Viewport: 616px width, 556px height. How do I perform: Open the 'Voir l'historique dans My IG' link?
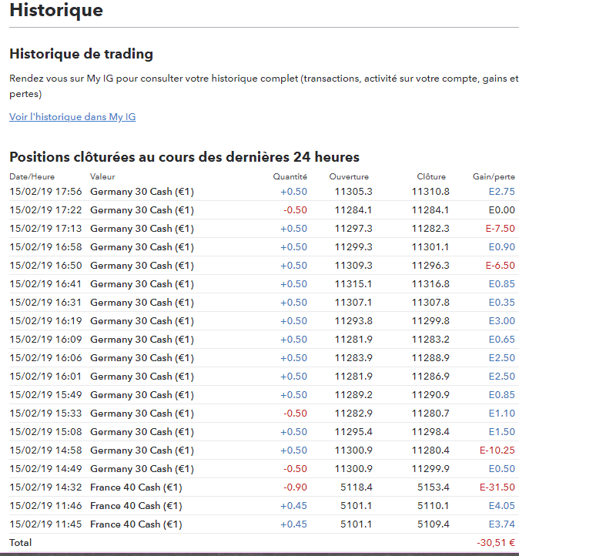pos(72,117)
